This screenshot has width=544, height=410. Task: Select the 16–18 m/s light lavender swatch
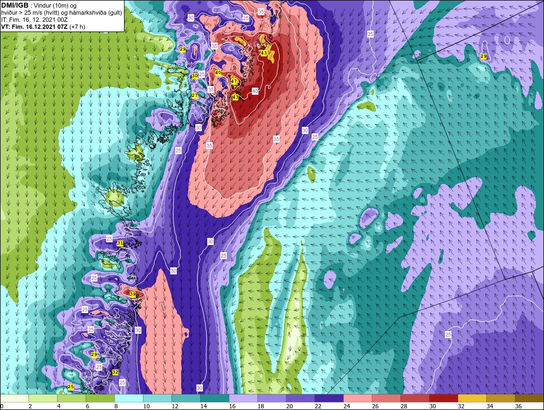coord(243,398)
